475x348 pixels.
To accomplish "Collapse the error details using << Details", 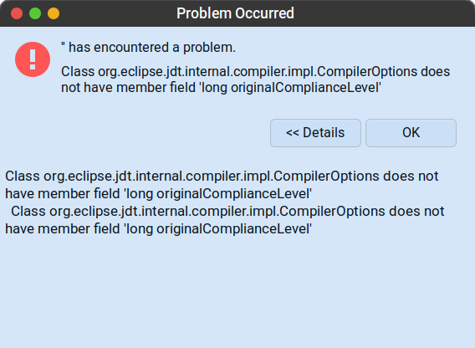I will 315,133.
